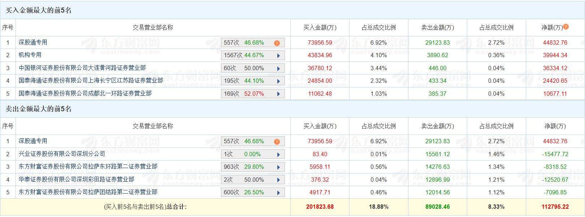Click the buy amount 24854.00
Image resolution: width=585 pixels, height=217 pixels.
click(320, 81)
